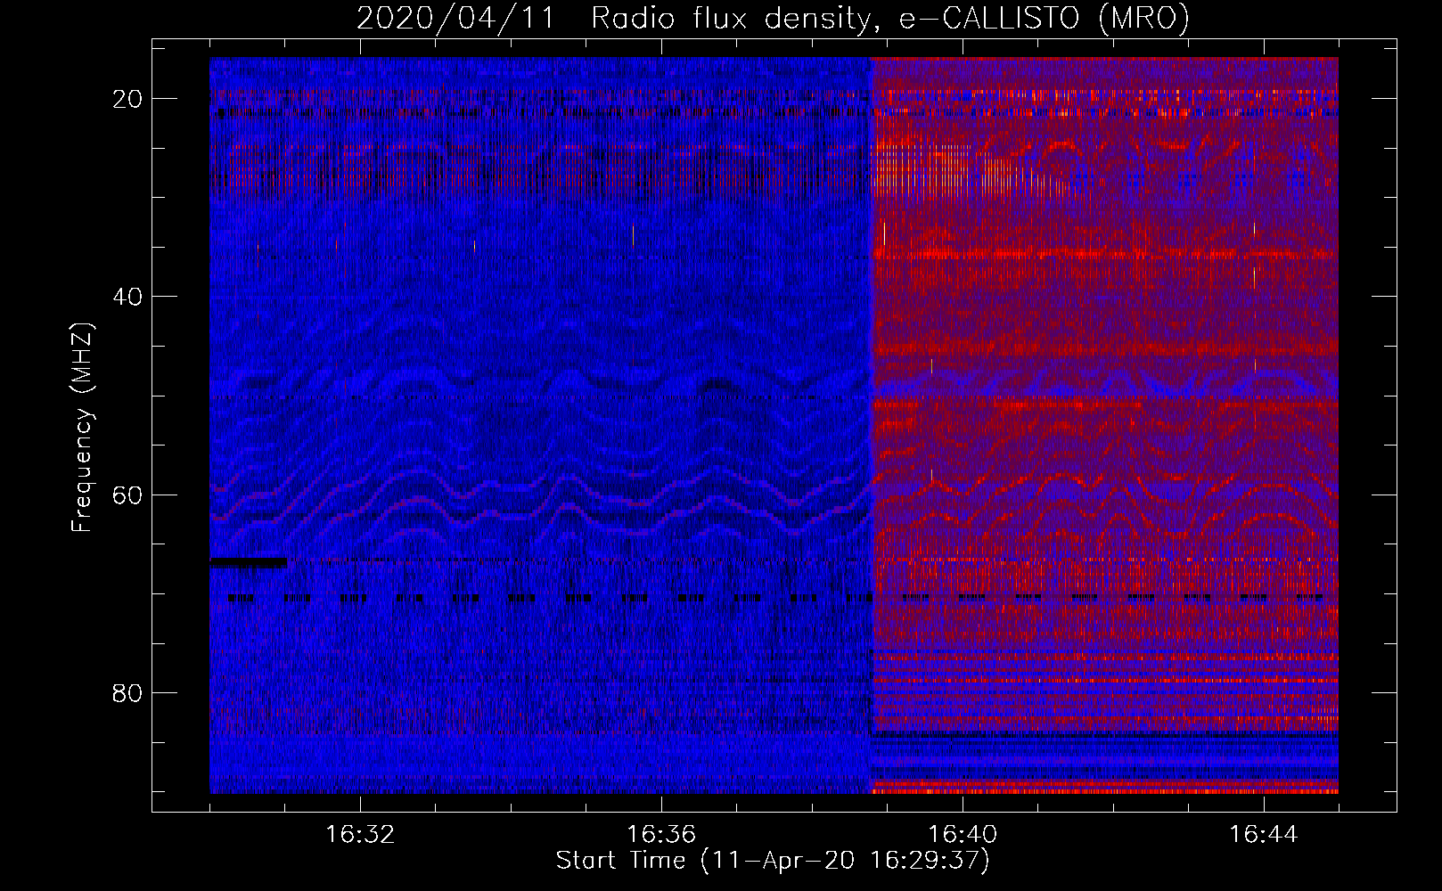The height and width of the screenshot is (891, 1442).
Task: Click the 'Frequency (MHZ)' y-axis label
Action: pos(82,427)
